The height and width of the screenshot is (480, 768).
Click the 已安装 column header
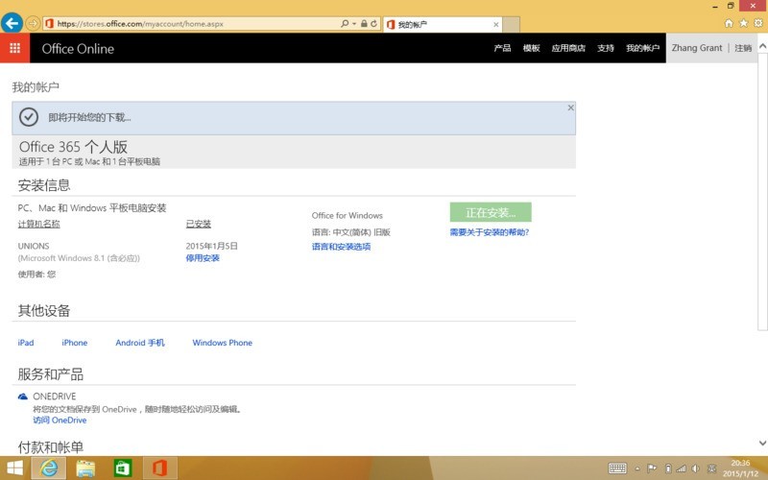(199, 224)
